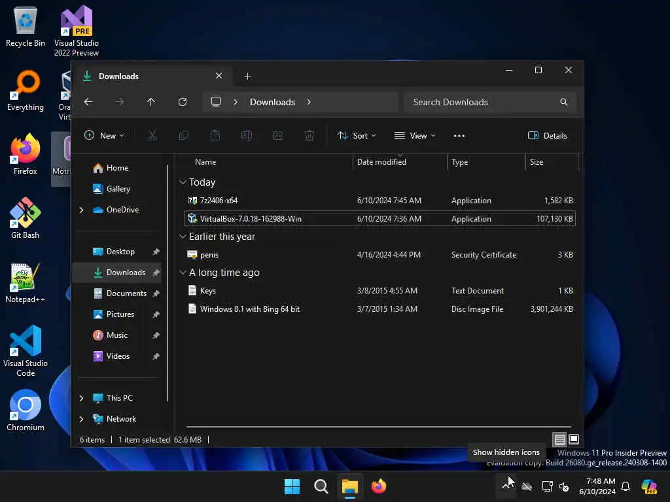Select Notepad++ desktop shortcut
The height and width of the screenshot is (502, 670).
point(26,282)
